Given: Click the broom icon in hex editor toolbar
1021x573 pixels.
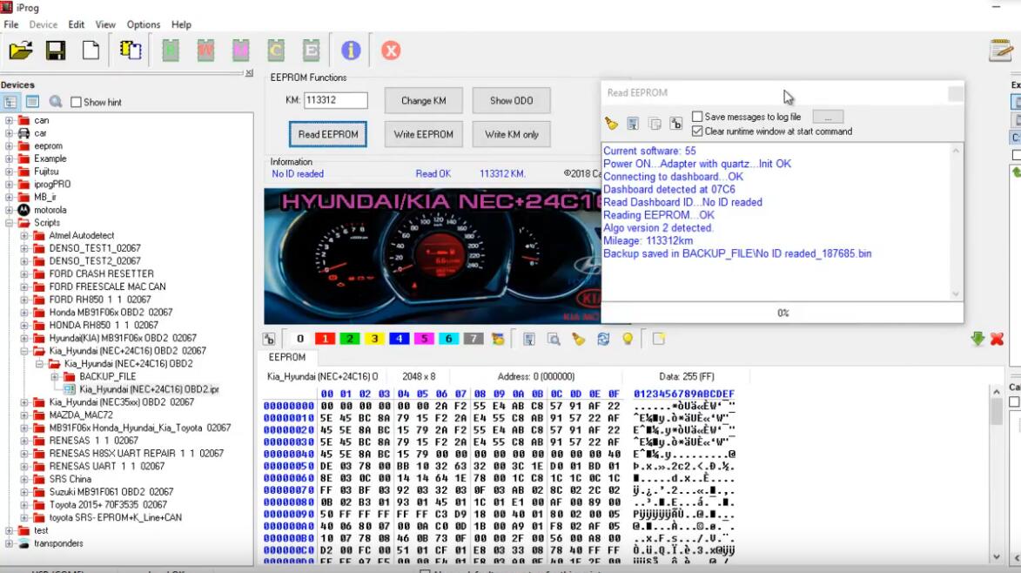Looking at the screenshot, I should (578, 339).
